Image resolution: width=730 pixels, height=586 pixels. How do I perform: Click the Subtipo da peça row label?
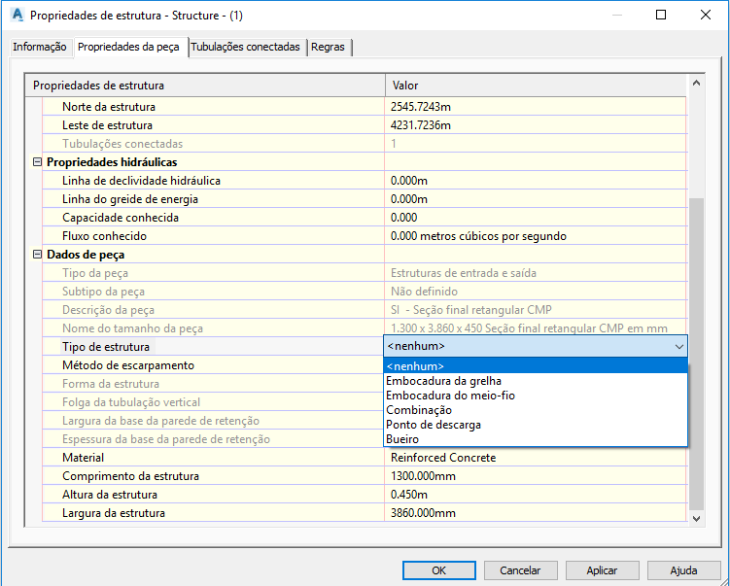tap(103, 292)
